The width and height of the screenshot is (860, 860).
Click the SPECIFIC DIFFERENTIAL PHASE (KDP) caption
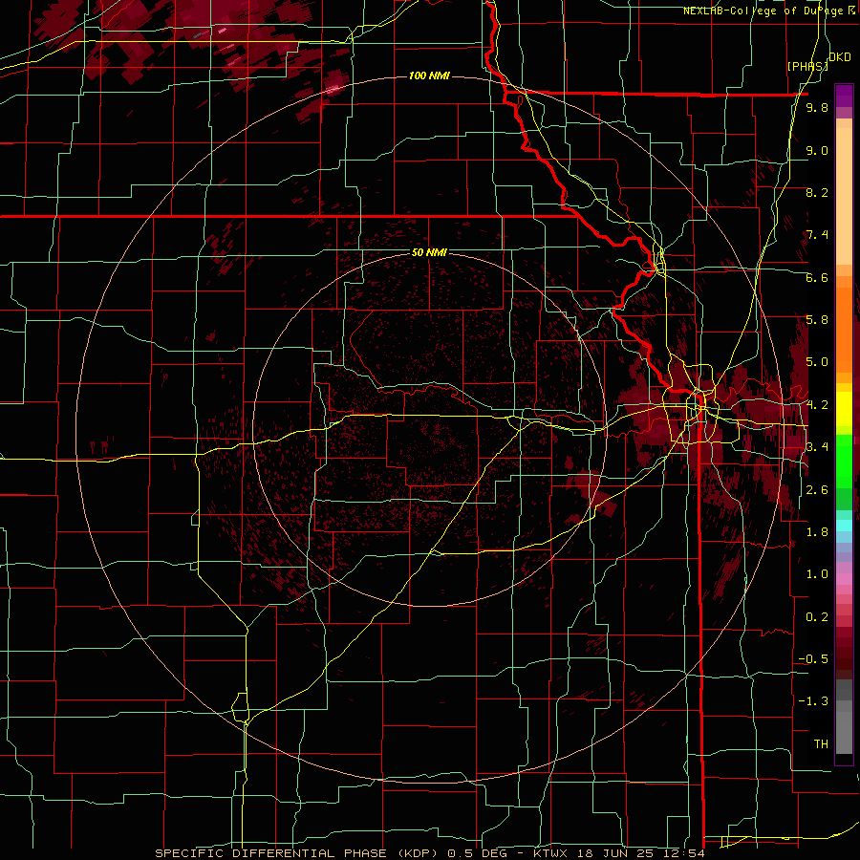click(298, 853)
